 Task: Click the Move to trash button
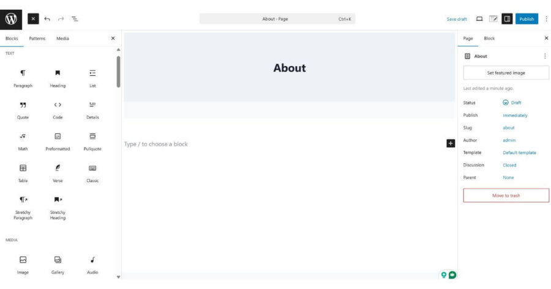click(506, 196)
